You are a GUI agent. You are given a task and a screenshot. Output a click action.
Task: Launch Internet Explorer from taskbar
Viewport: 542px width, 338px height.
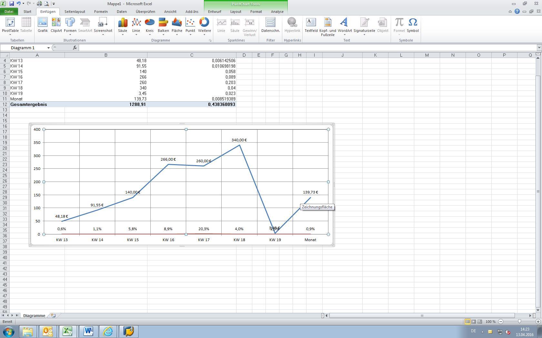[108, 331]
